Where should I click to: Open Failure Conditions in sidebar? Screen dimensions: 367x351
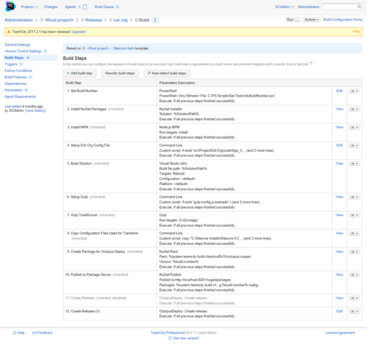tap(18, 71)
